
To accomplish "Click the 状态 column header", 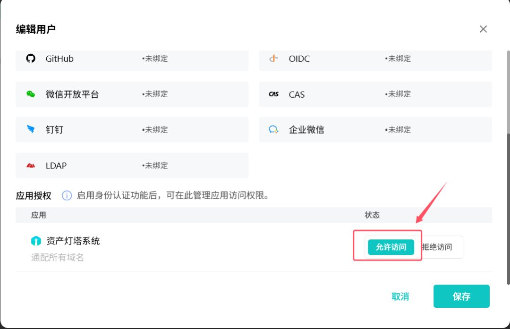I will (373, 215).
